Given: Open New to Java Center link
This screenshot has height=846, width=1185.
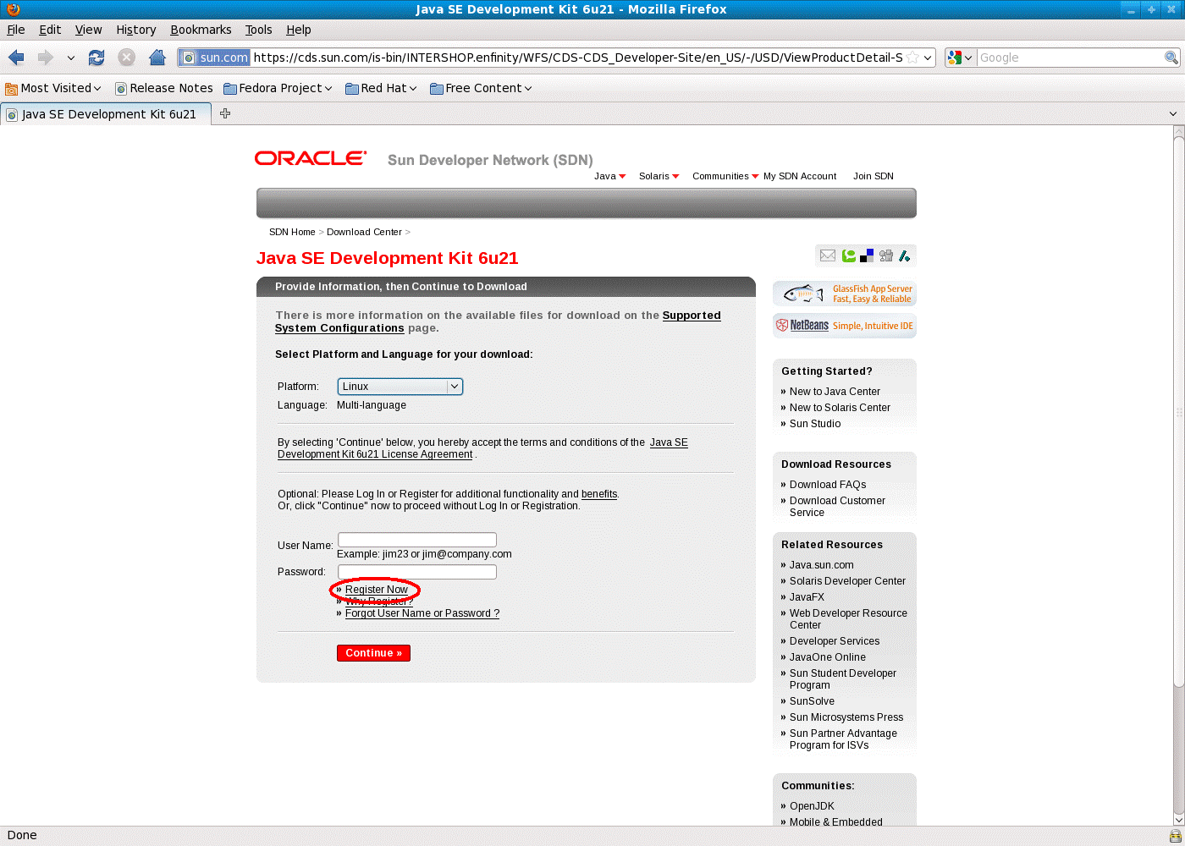Looking at the screenshot, I should tap(835, 392).
